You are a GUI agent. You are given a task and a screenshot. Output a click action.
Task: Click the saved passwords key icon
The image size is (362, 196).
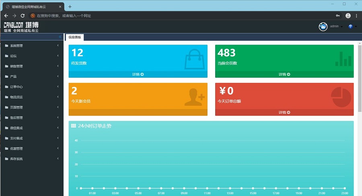(x=338, y=16)
